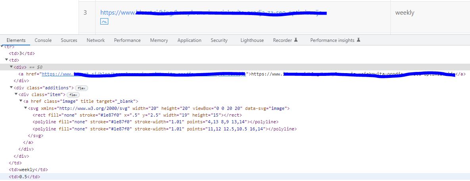Click the href link in the anchor element

tap(144, 74)
